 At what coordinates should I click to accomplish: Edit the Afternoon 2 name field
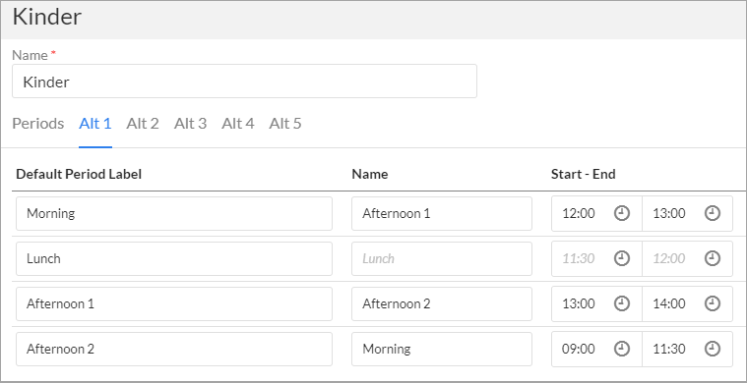tap(442, 303)
